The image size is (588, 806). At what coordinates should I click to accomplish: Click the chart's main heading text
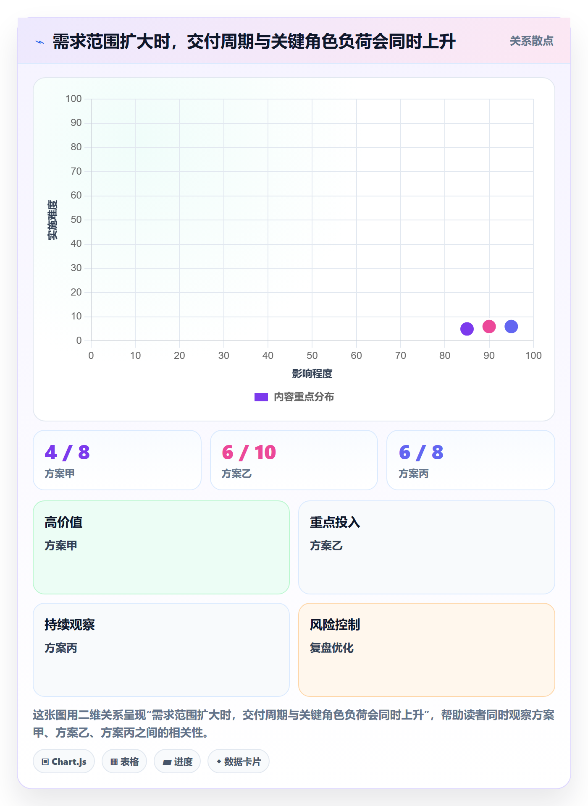click(x=254, y=42)
